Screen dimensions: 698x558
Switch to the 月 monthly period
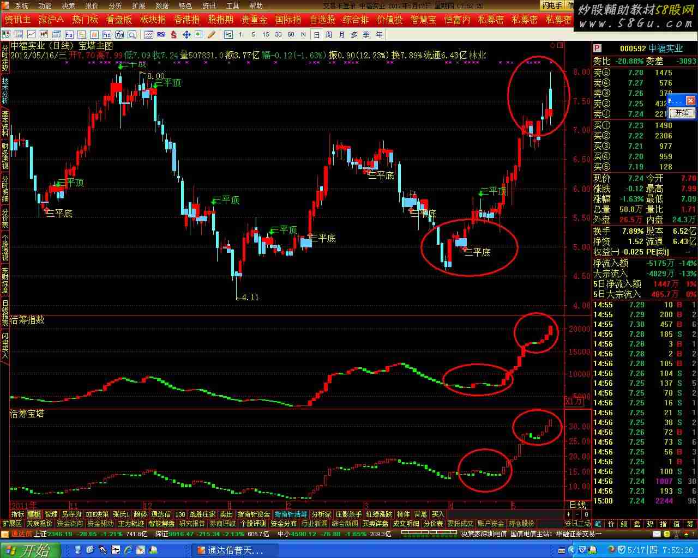click(x=341, y=34)
